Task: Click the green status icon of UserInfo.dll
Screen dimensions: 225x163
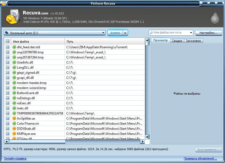Action: (x=14, y=62)
